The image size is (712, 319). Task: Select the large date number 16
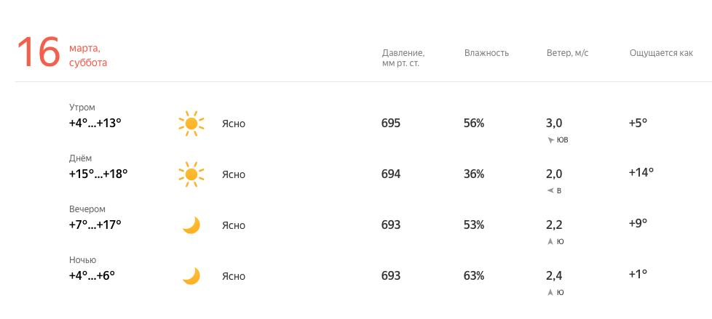click(39, 52)
